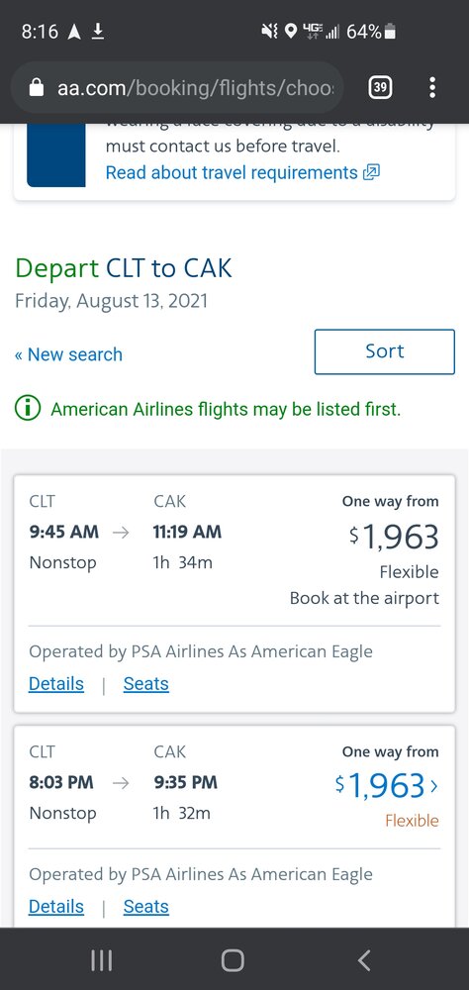Tap the green info icon about listings
Screen dimensions: 469x990
click(28, 409)
